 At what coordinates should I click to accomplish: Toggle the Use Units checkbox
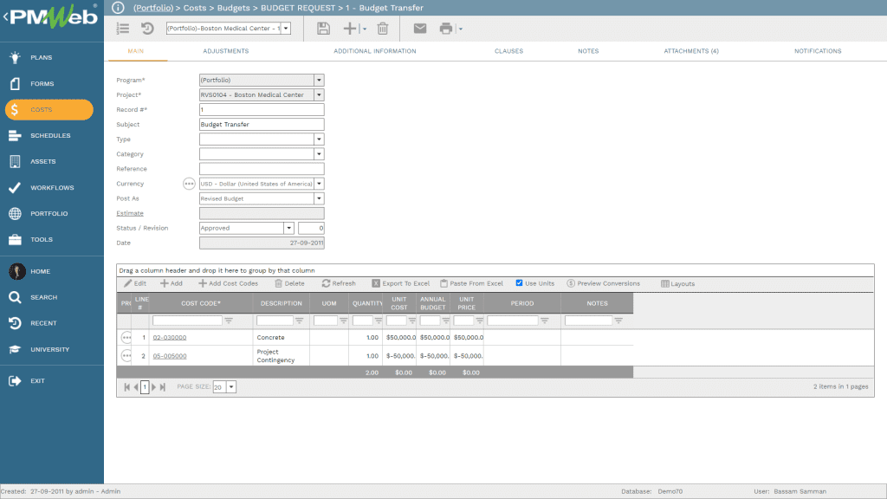coord(519,283)
